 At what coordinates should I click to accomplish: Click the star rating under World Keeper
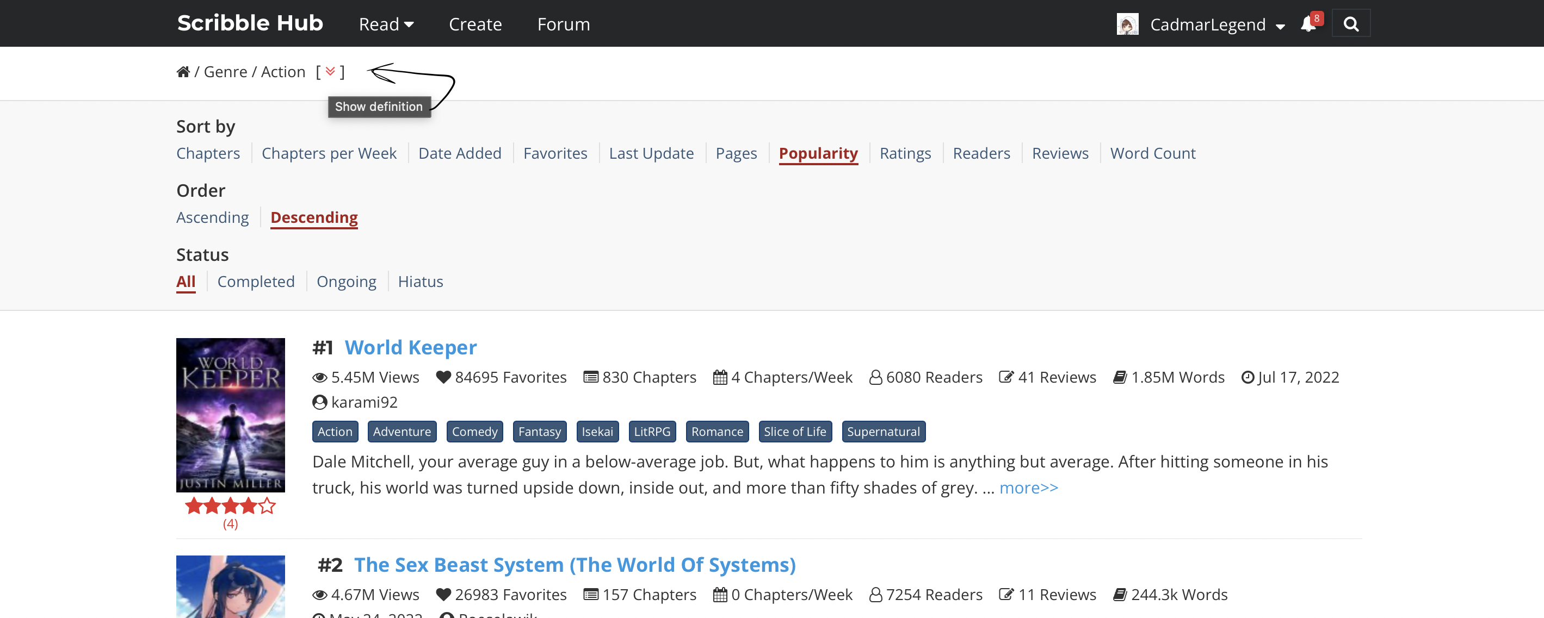230,506
